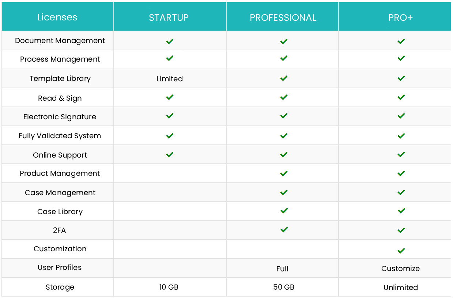453x298 pixels.
Task: Click the PRO+ checkmark for Customization
Action: [x=401, y=251]
